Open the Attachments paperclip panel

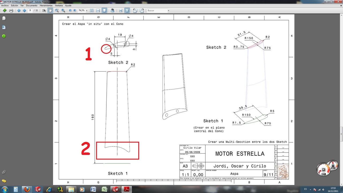click(4, 172)
